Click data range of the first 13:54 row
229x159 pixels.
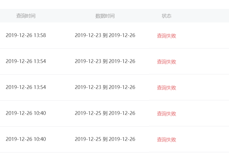click(x=105, y=61)
